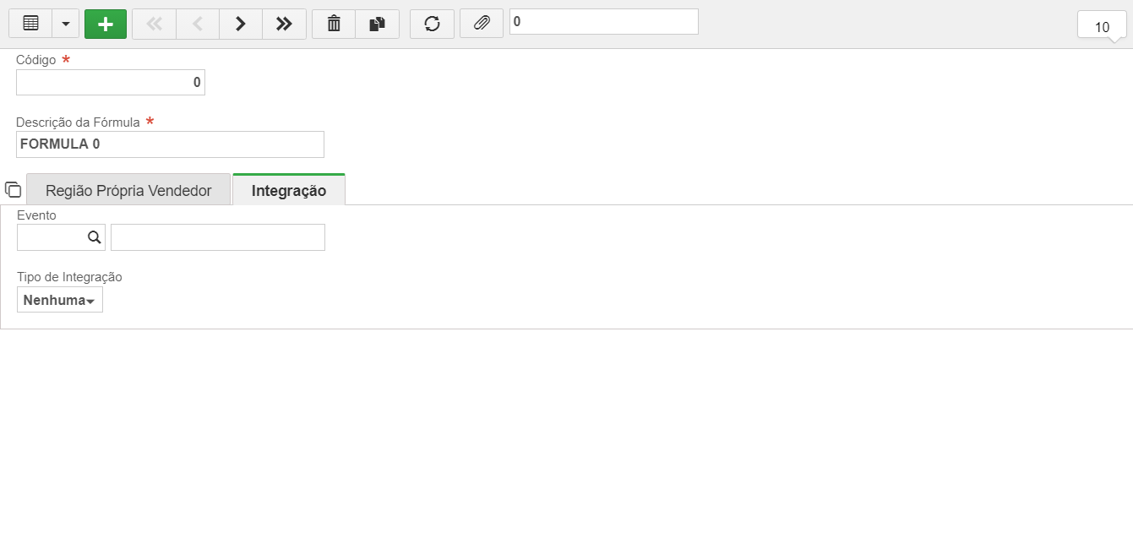Go to first record with double-left arrows
1133x560 pixels.
click(154, 24)
